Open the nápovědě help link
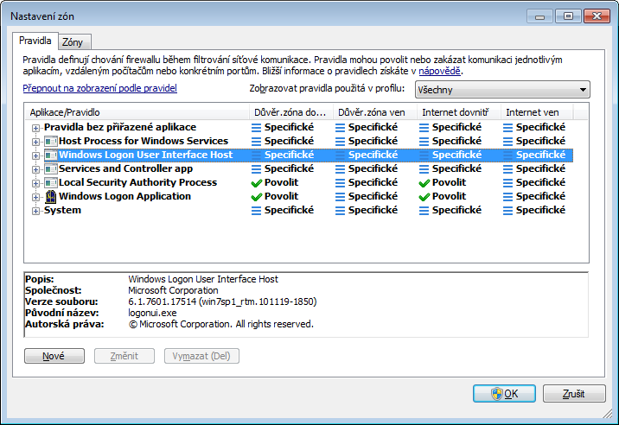Viewport: 619px width, 425px height. point(439,71)
